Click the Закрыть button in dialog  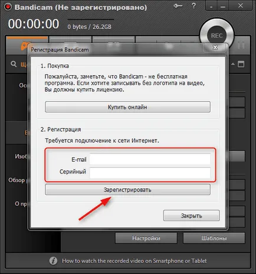tap(191, 216)
